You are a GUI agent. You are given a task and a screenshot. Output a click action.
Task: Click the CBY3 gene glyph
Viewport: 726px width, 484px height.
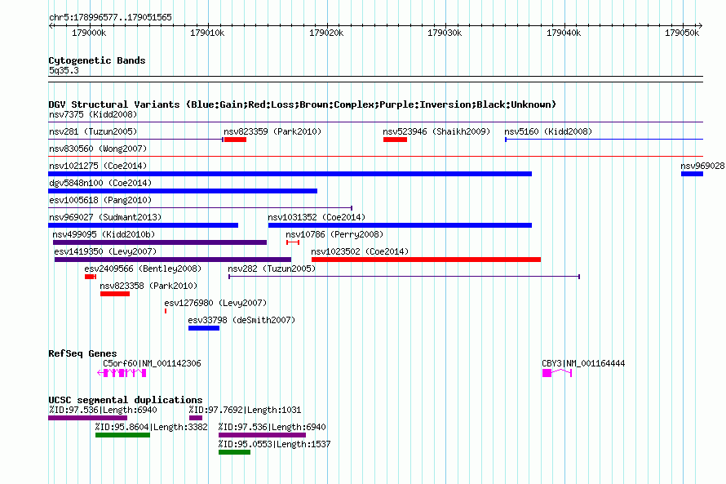point(557,373)
